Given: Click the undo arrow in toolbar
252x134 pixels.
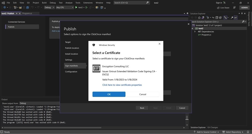Looking at the screenshot, I should click(32, 8).
